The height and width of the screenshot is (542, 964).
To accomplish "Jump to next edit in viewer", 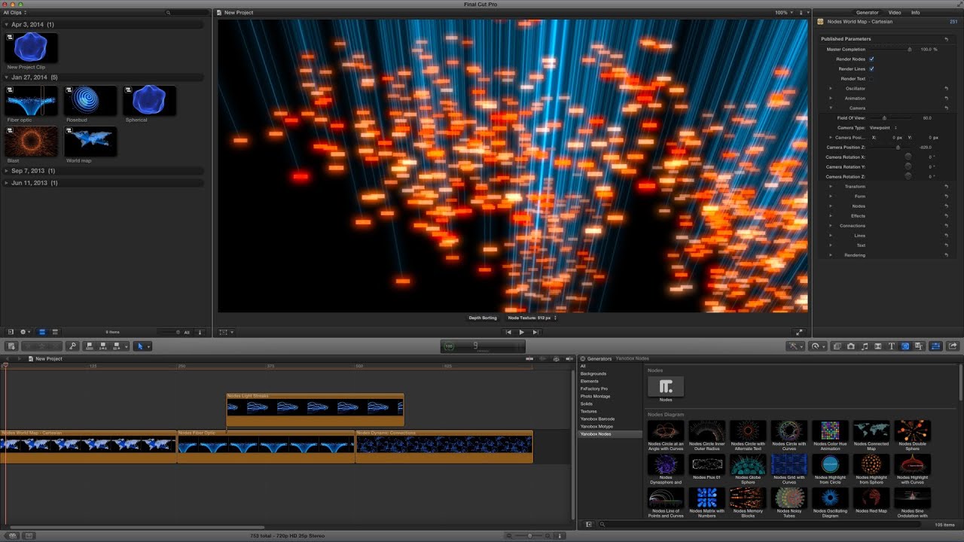I will pos(535,332).
